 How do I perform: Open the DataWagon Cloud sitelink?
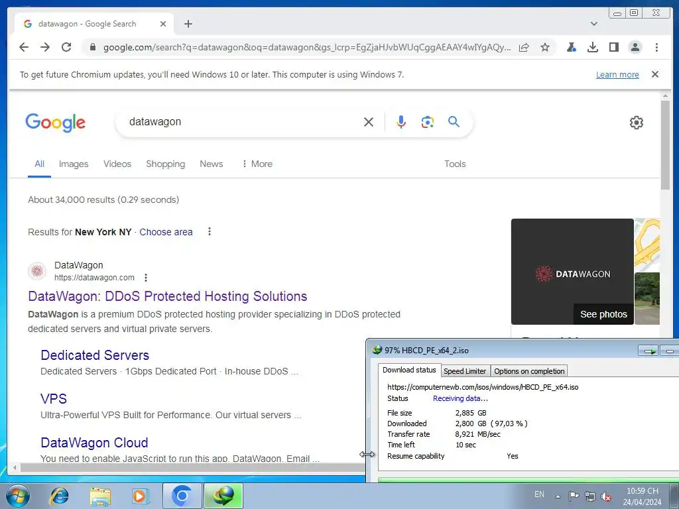tap(94, 443)
